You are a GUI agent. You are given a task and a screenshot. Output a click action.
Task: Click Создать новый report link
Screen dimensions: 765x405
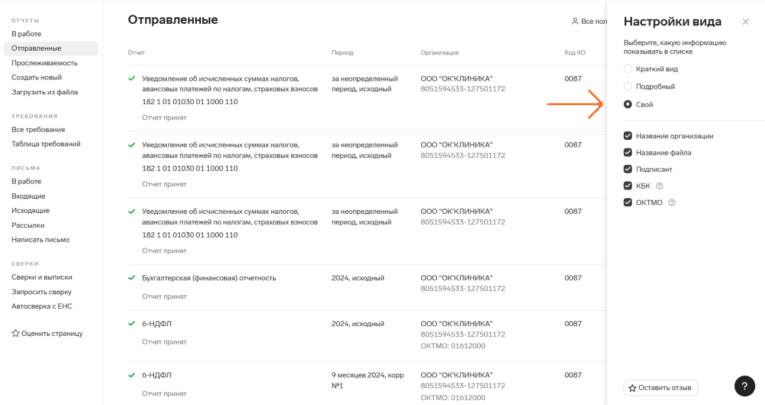[37, 77]
